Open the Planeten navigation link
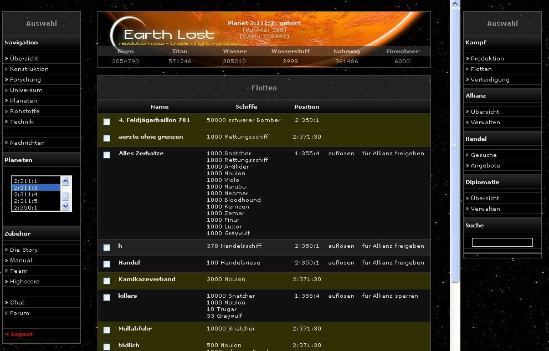The image size is (549, 351). click(x=23, y=100)
